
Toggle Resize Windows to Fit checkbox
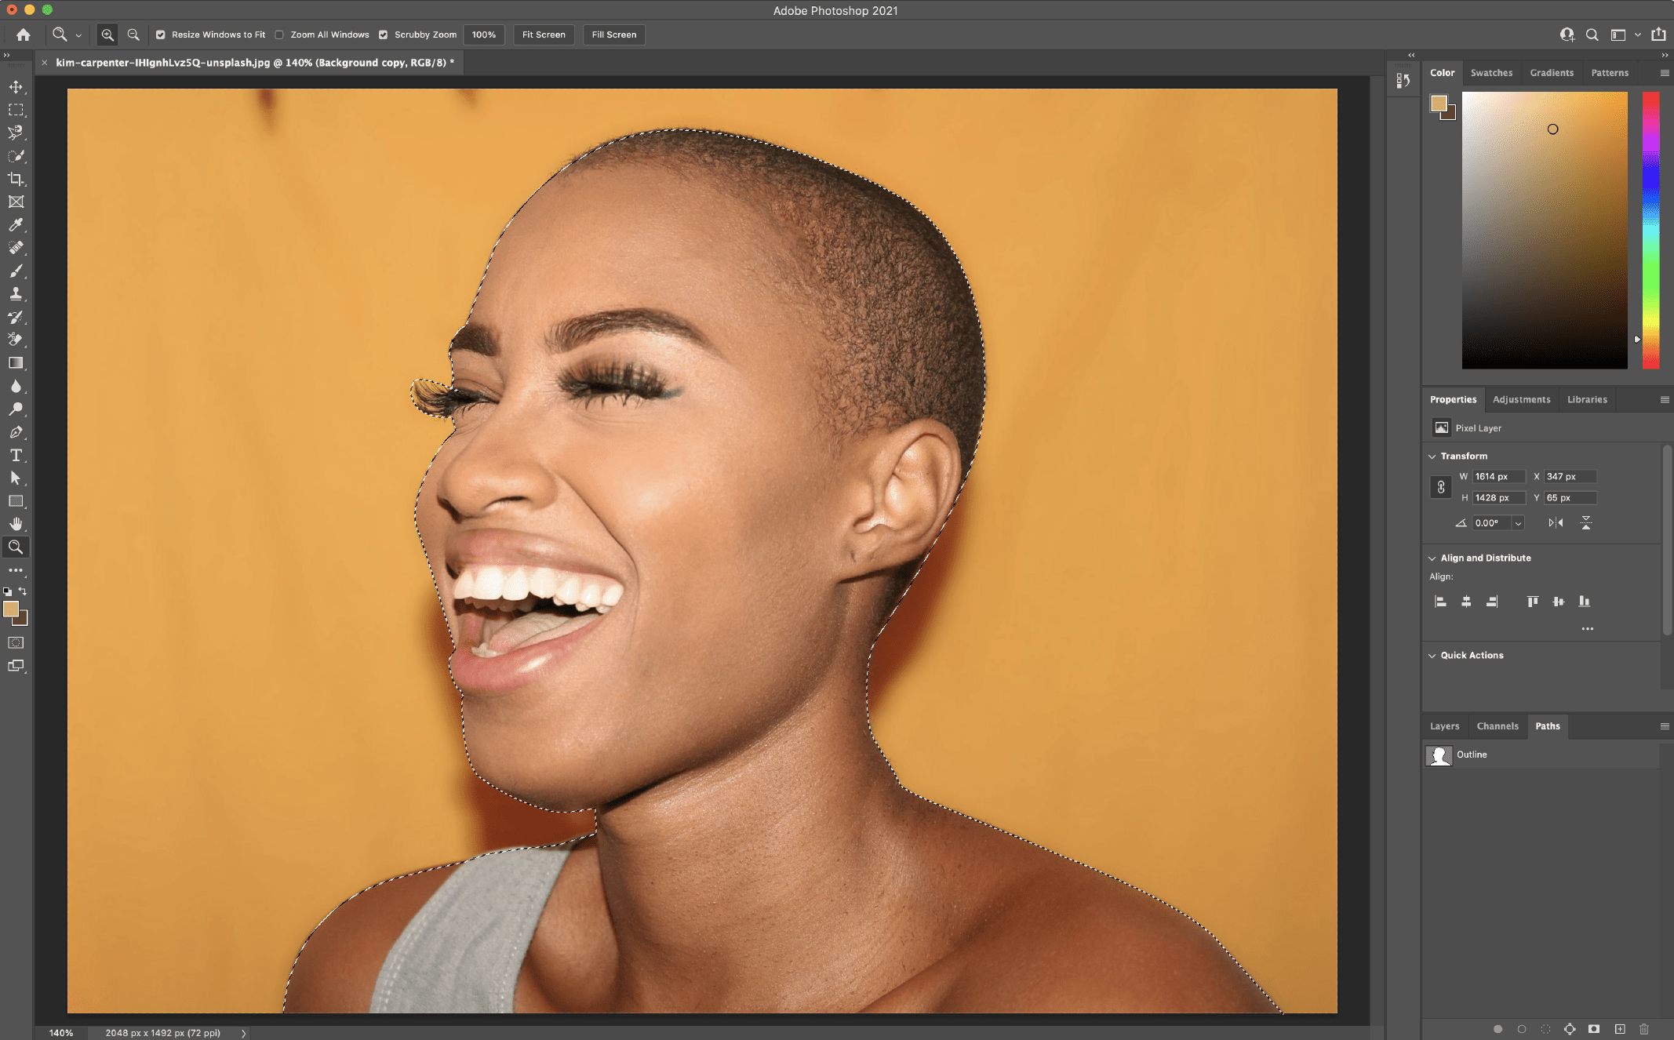[x=159, y=34]
